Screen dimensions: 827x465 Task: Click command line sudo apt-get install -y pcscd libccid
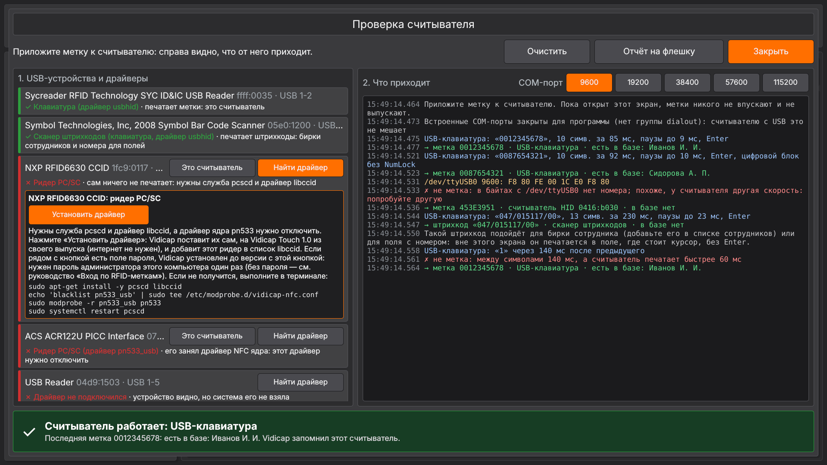pos(105,287)
